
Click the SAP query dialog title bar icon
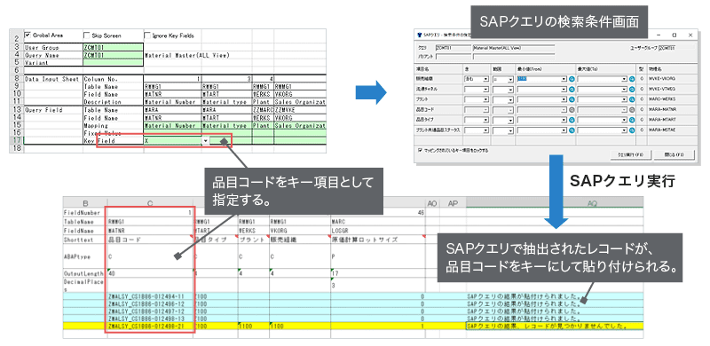[419, 35]
